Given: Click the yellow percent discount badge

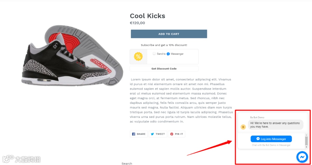Looking at the screenshot, I should [138, 56].
